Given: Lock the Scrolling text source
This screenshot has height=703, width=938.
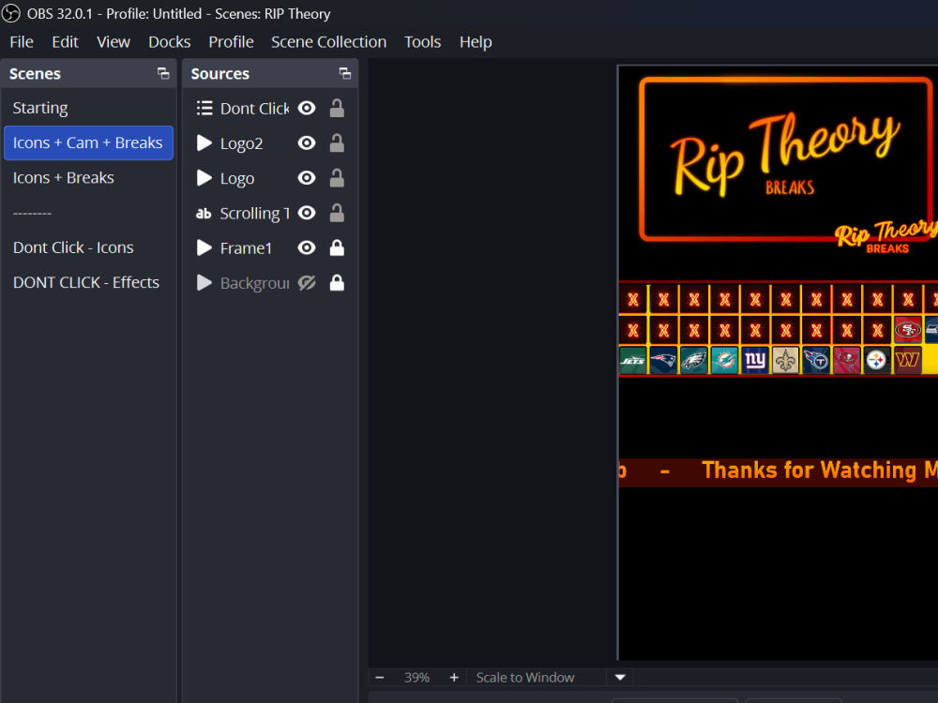Looking at the screenshot, I should [x=337, y=213].
